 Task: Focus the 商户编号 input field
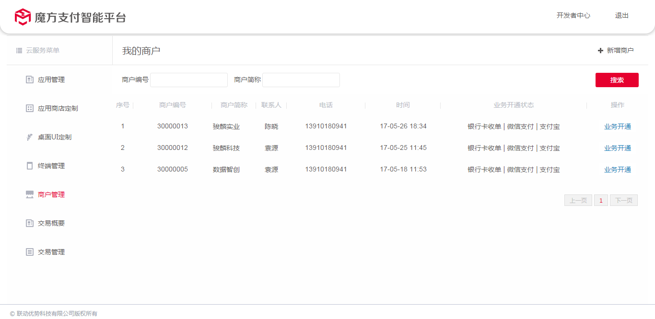click(x=189, y=80)
